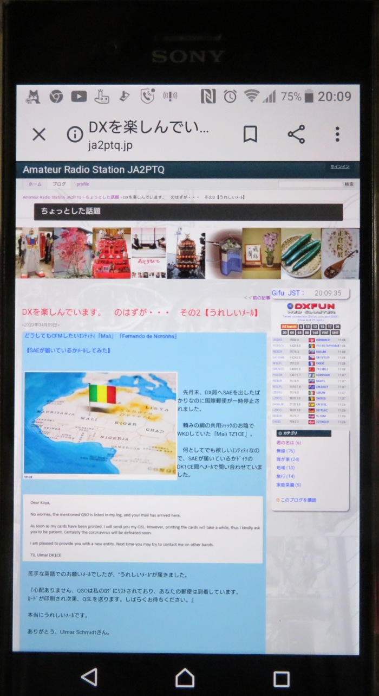Open the red maple tree header photo
Screen dimensions: 379x696
tap(73, 253)
